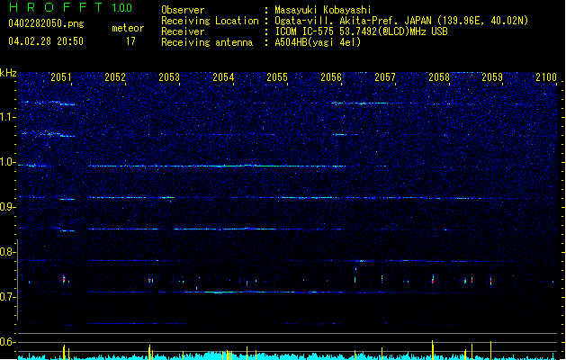Click the 2051 time axis marker
This screenshot has width=566, height=360.
tap(61, 77)
